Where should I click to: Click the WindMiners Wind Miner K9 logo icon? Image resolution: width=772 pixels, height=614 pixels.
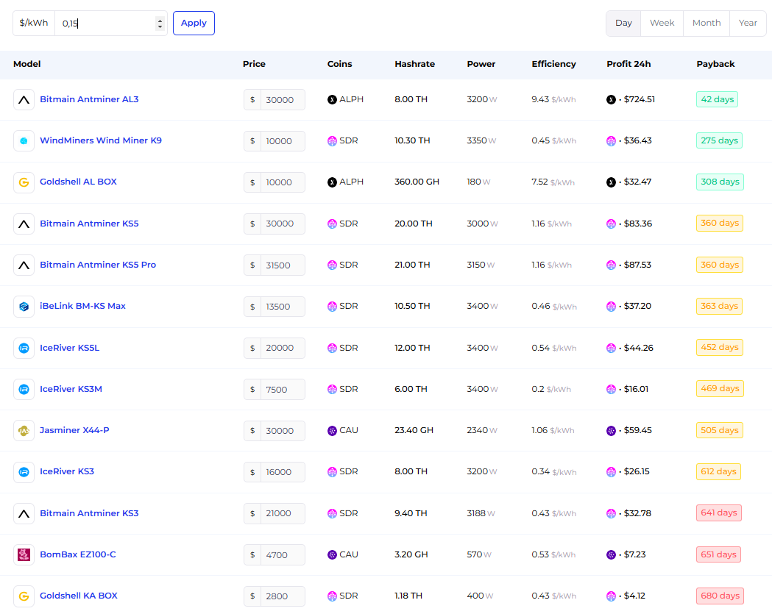pyautogui.click(x=24, y=140)
